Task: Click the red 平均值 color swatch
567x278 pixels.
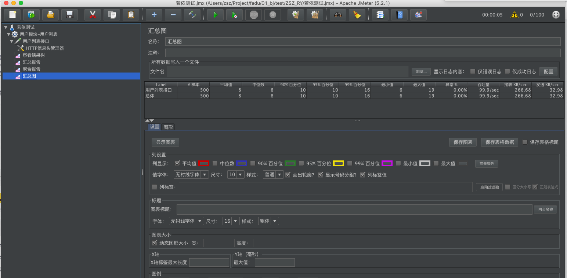Action: (204, 163)
